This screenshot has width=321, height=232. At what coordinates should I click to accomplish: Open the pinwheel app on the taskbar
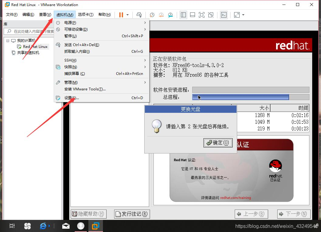coord(27,226)
